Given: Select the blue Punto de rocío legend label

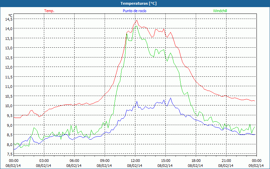Looking at the screenshot, I should 134,11.
